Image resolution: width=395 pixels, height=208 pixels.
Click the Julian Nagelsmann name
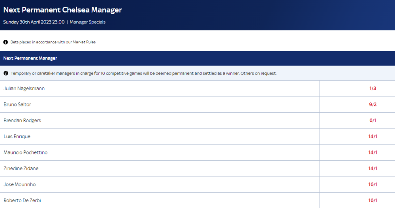click(24, 88)
